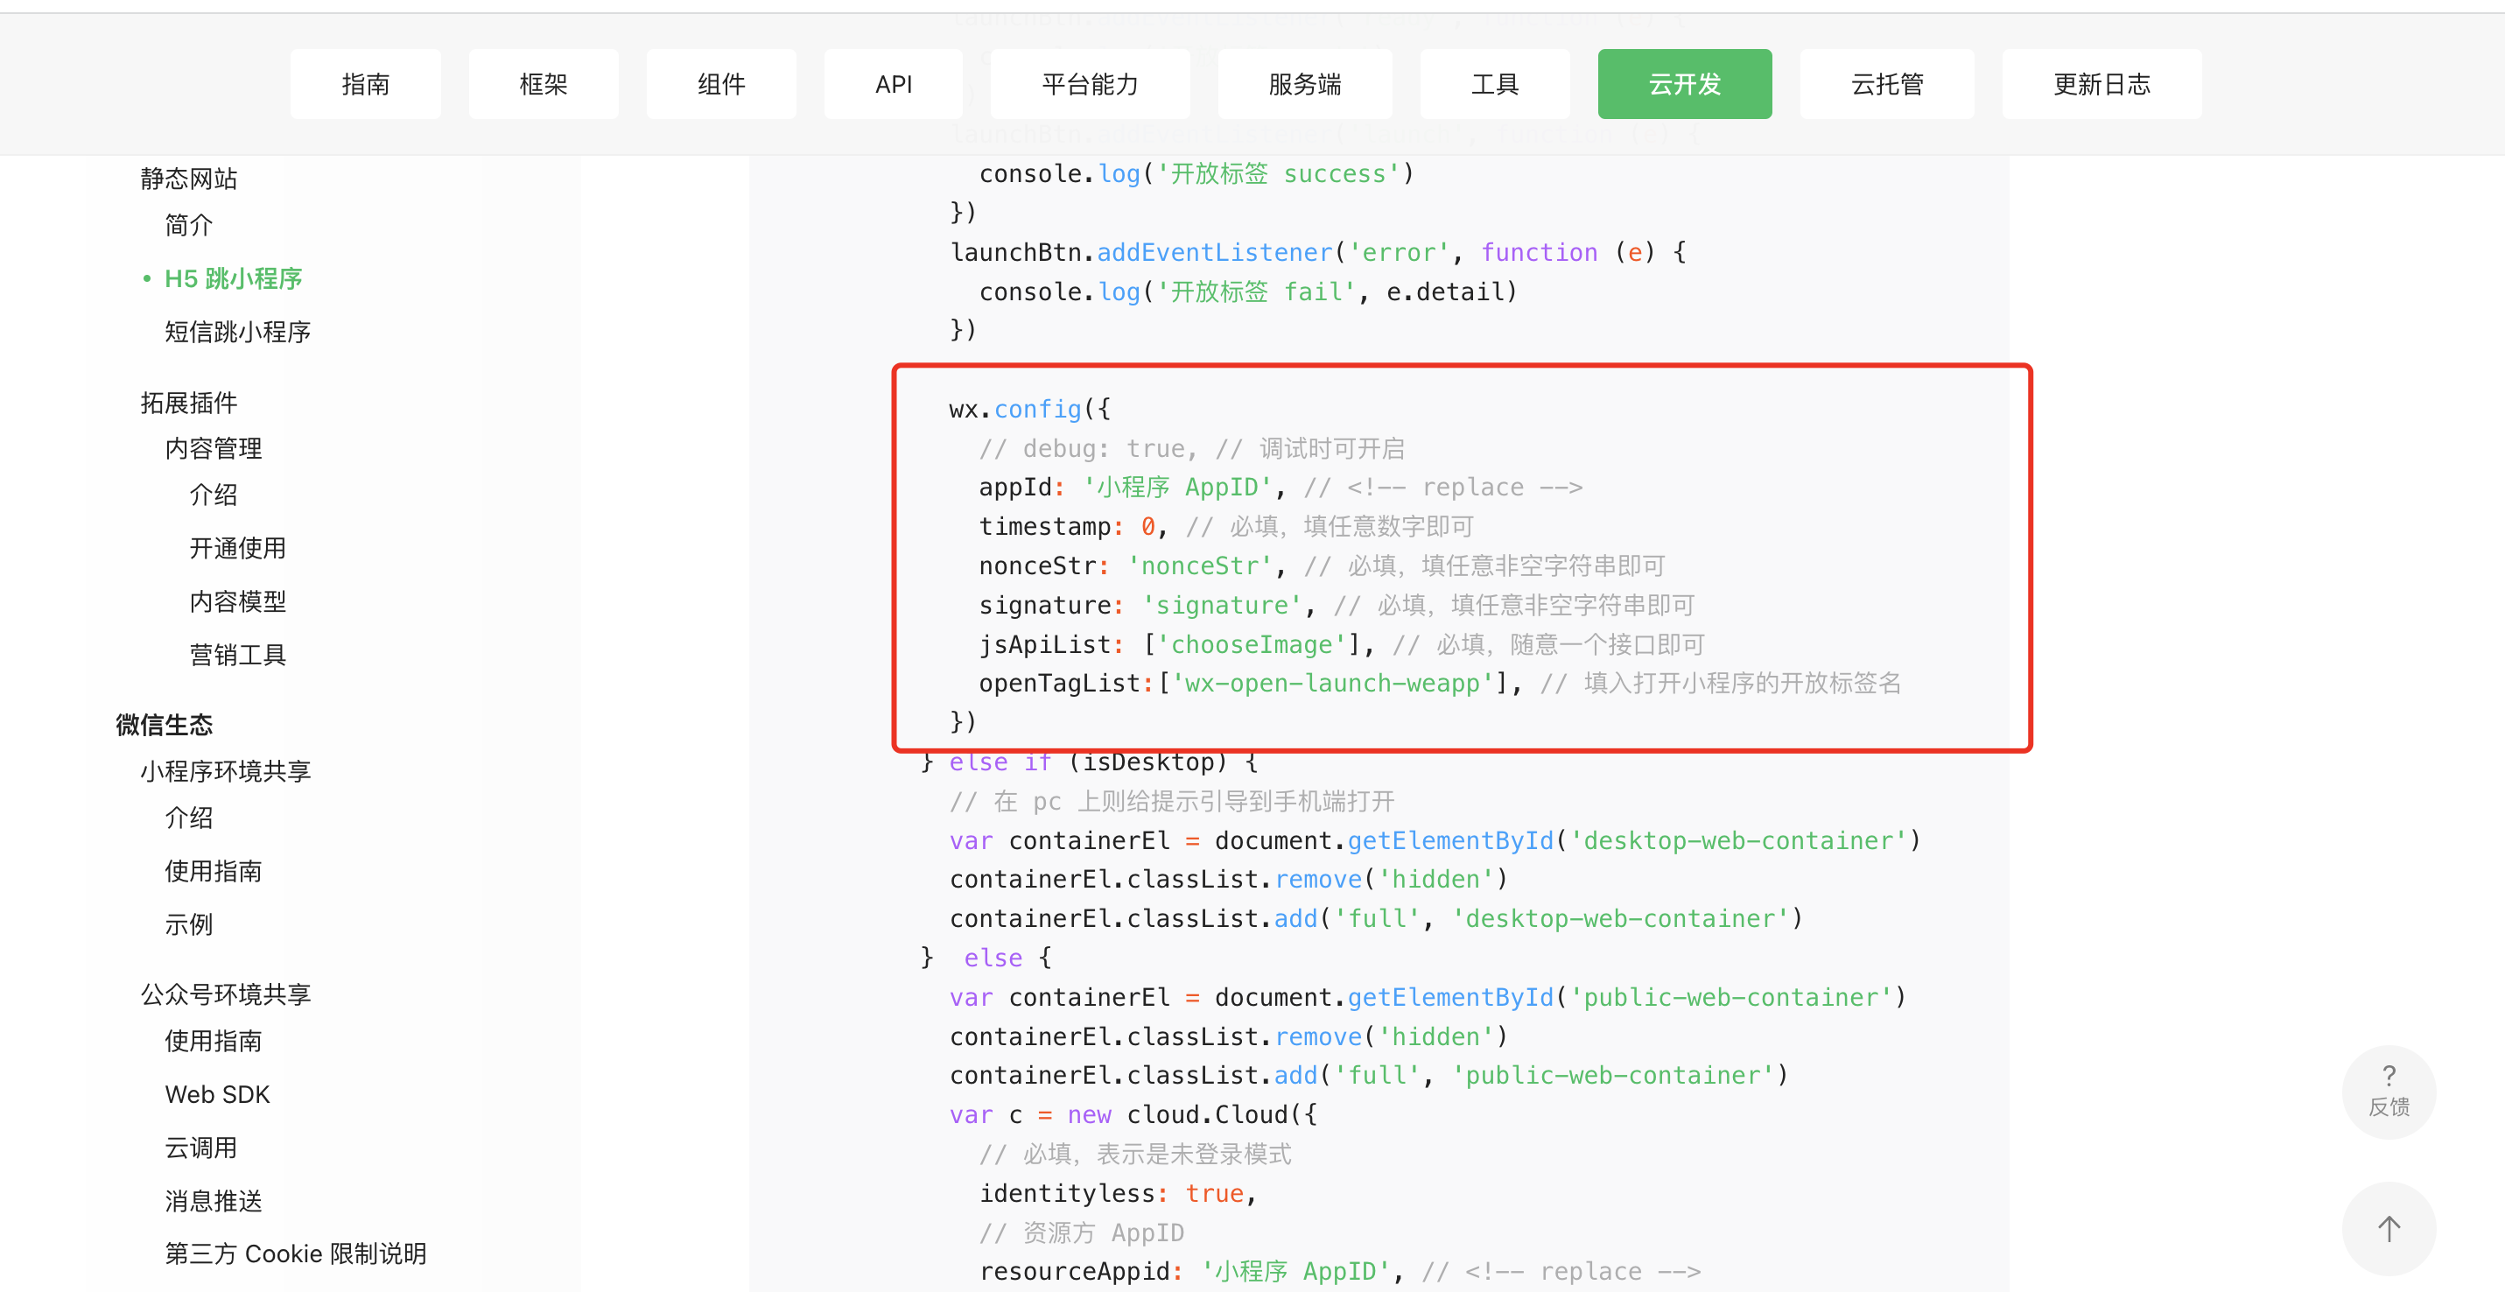Go to the API tab

(x=893, y=85)
